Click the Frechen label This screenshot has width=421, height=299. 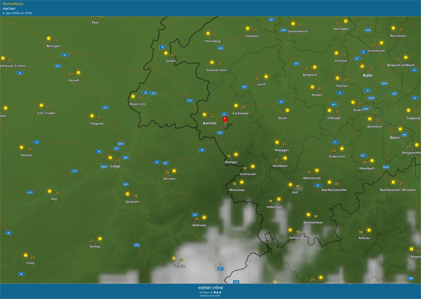click(x=342, y=86)
